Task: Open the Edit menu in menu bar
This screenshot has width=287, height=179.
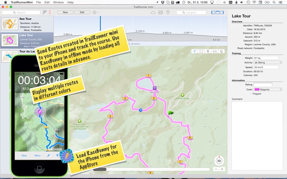Action: (47, 3)
